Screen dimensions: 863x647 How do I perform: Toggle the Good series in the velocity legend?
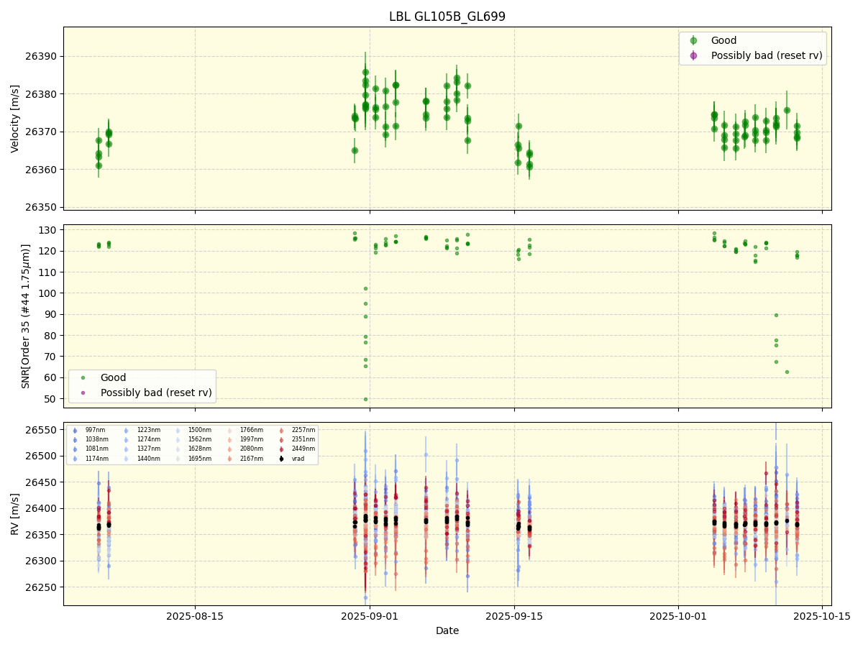tap(693, 40)
